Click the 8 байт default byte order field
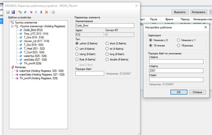The image size is (212, 135). [176, 80]
